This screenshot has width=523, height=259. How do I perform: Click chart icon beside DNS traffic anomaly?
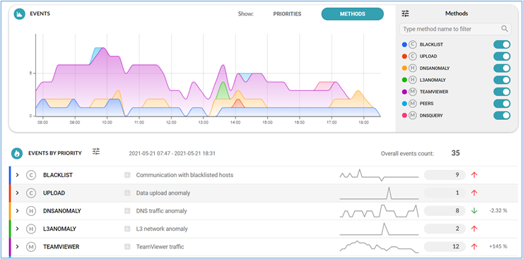tap(127, 211)
